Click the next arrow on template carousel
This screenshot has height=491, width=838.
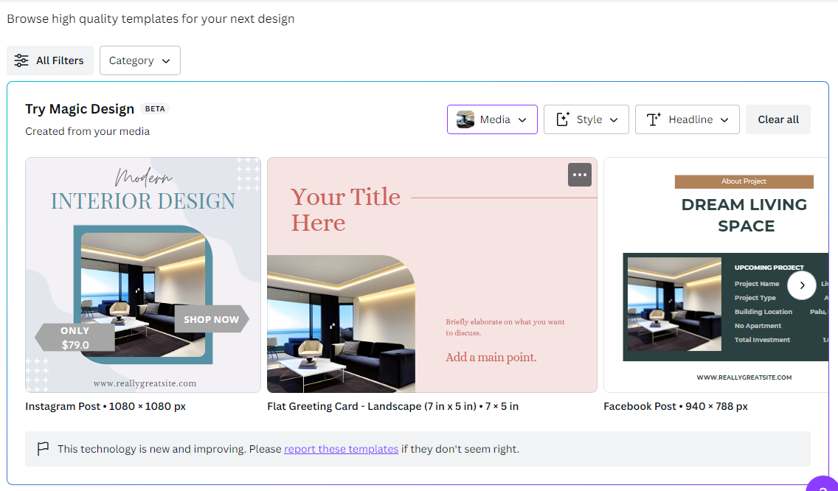[x=802, y=285]
